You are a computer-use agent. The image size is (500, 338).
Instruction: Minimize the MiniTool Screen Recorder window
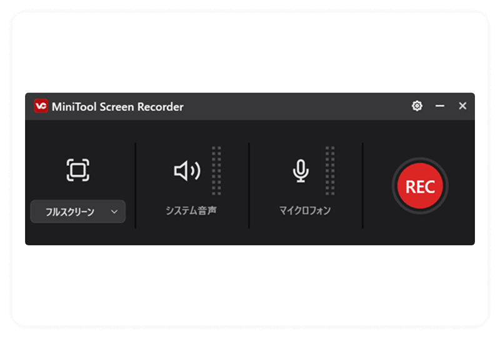pyautogui.click(x=440, y=106)
